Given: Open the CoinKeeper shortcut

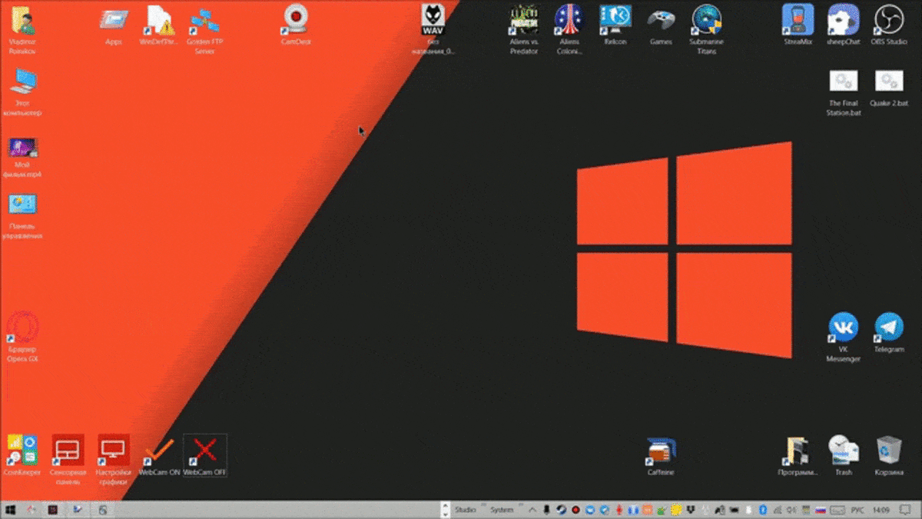Looking at the screenshot, I should pyautogui.click(x=22, y=455).
